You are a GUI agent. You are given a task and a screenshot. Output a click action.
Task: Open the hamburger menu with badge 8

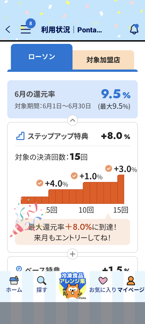[x=26, y=29]
